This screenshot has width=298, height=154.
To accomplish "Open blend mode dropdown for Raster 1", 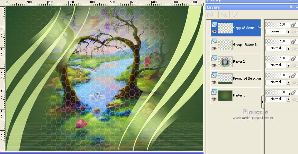I will (x=288, y=99).
